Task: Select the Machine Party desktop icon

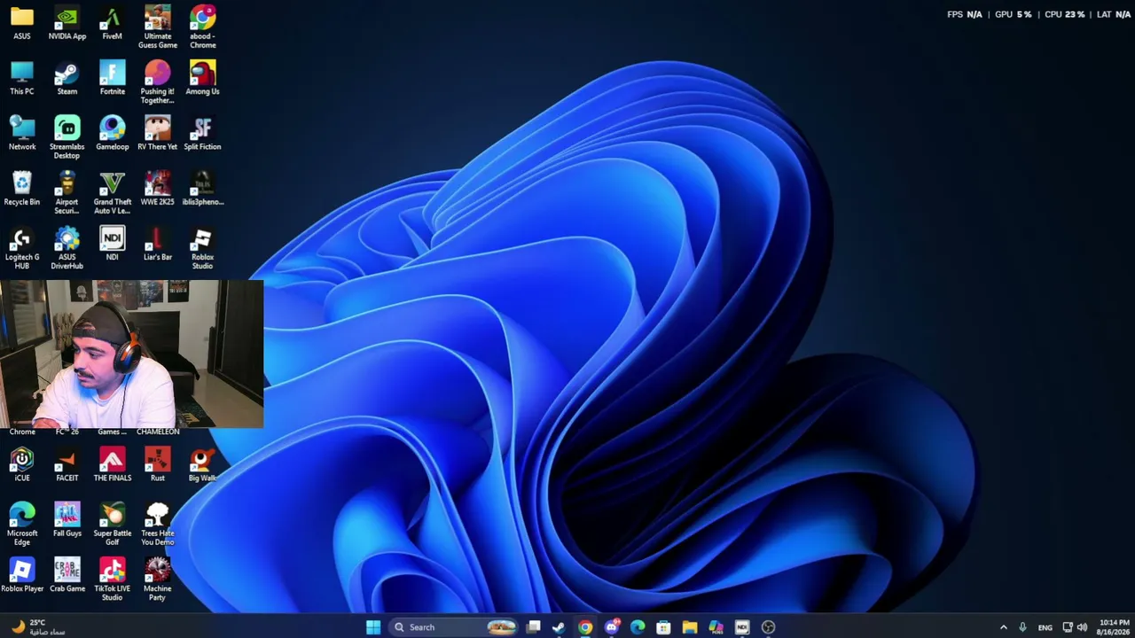Action: [x=158, y=579]
